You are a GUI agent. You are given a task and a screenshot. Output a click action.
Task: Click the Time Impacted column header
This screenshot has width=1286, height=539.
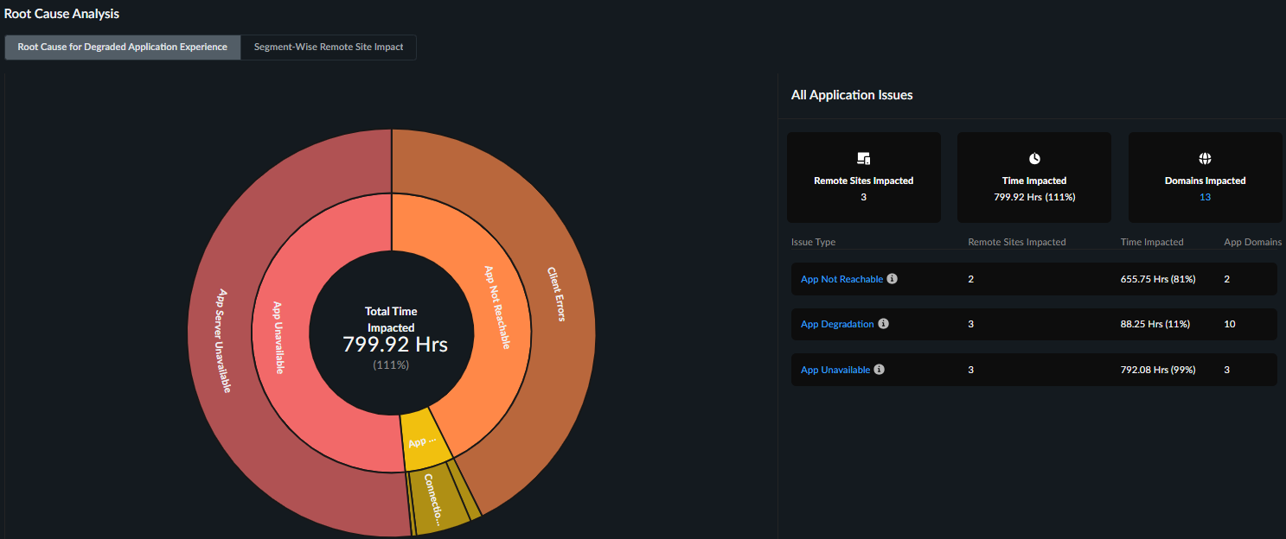[1151, 242]
